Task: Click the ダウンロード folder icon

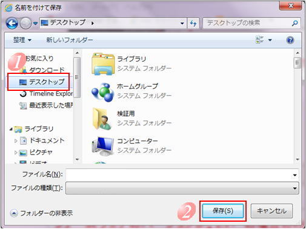Action: click(24, 70)
